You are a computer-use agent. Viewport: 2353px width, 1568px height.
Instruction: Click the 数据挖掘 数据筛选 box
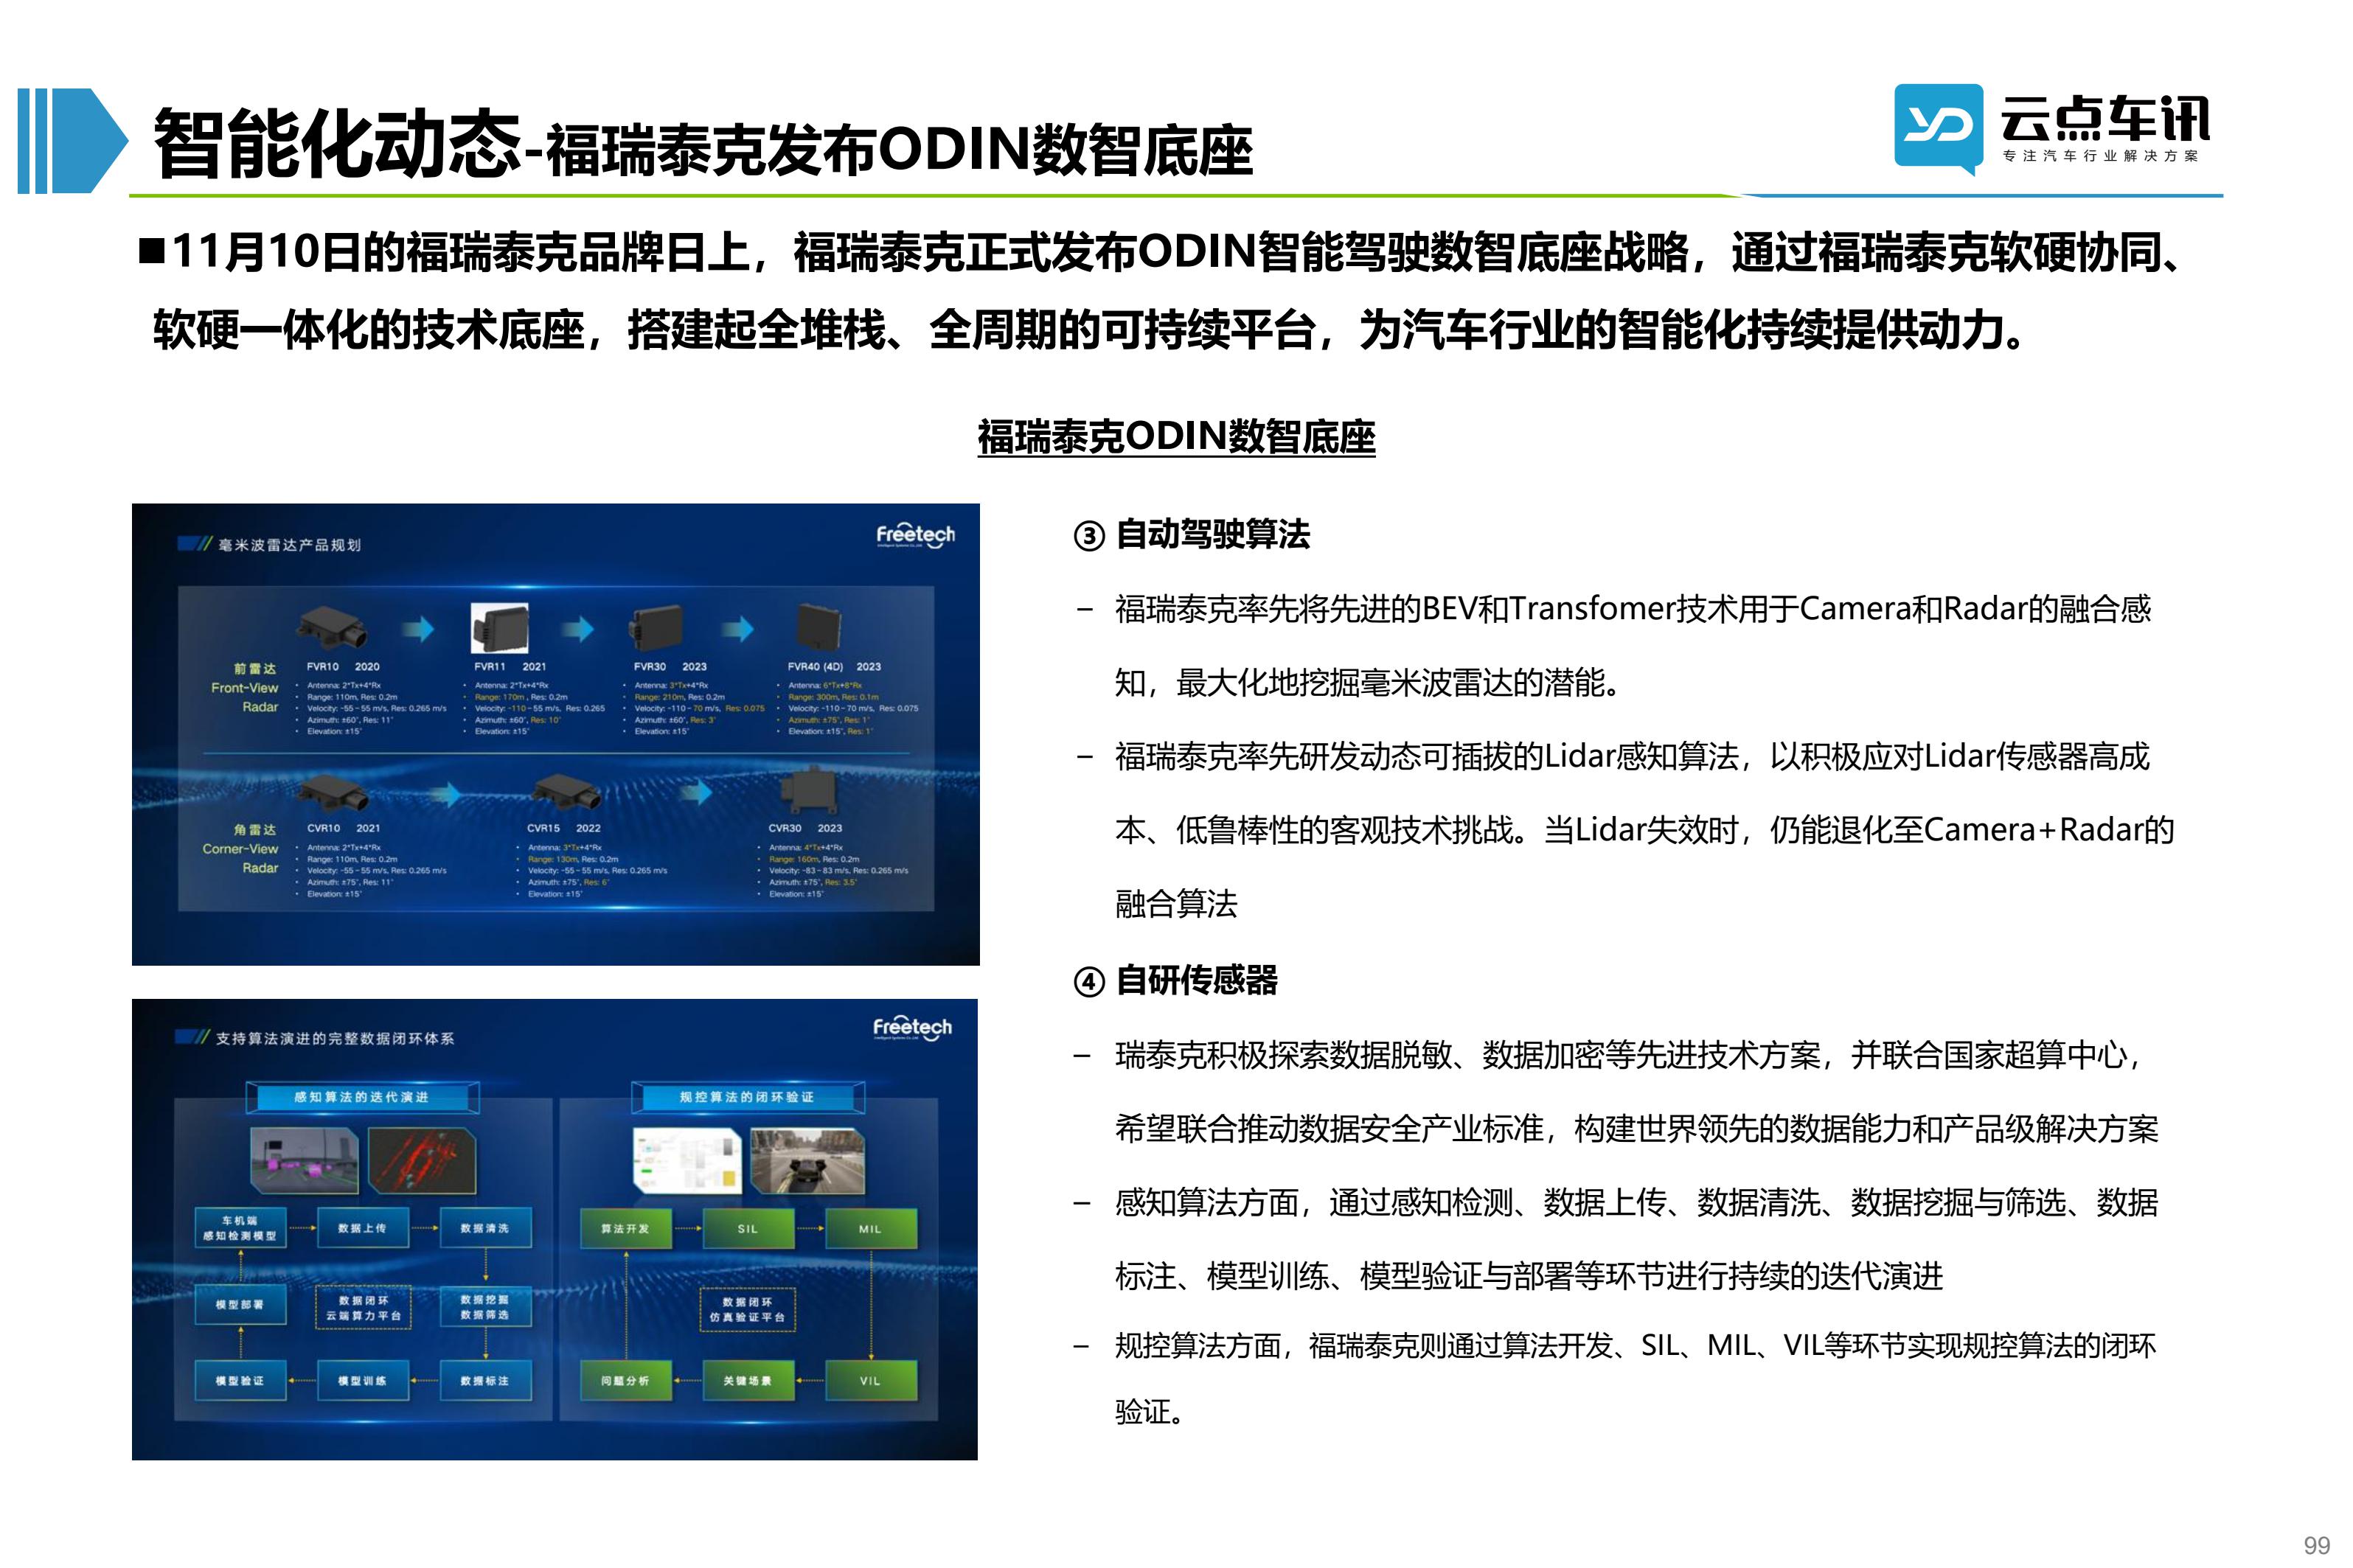[485, 1307]
